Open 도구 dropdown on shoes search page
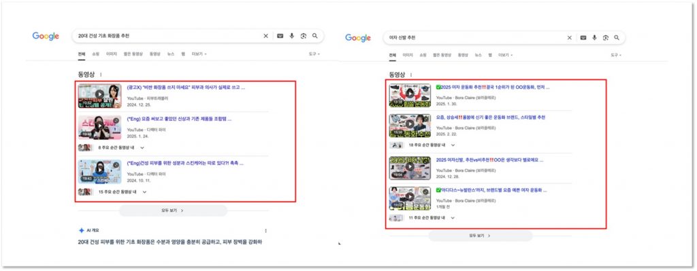The image size is (697, 271). click(616, 56)
